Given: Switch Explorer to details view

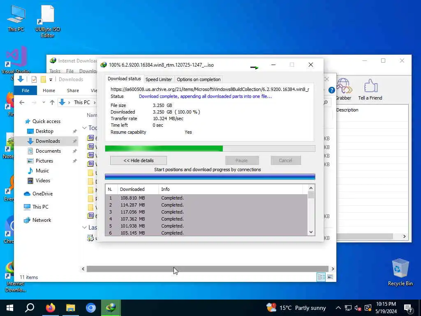Looking at the screenshot, I should pos(321,277).
